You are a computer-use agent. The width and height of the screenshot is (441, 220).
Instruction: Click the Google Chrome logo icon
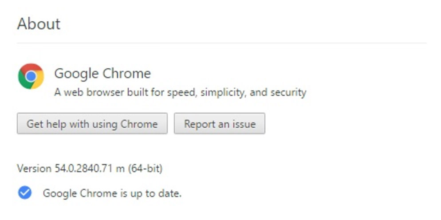click(x=31, y=76)
